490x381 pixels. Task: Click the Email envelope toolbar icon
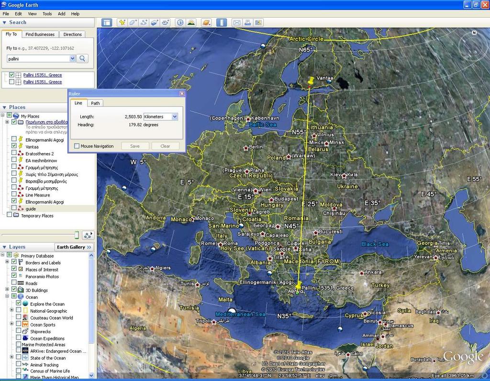coord(237,22)
